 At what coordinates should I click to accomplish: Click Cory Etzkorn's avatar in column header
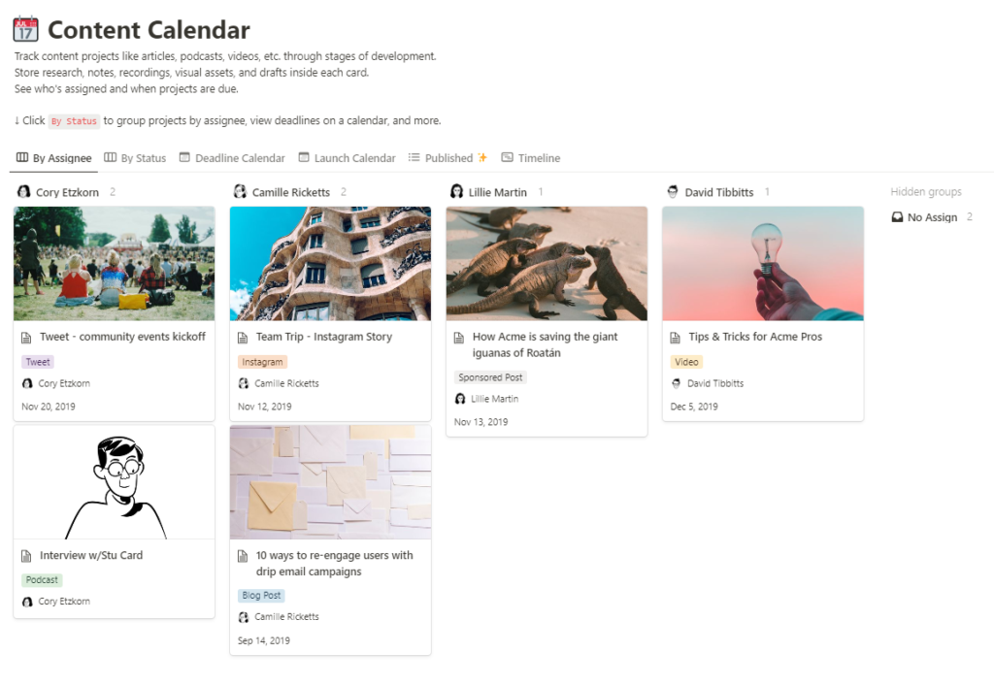pyautogui.click(x=24, y=192)
